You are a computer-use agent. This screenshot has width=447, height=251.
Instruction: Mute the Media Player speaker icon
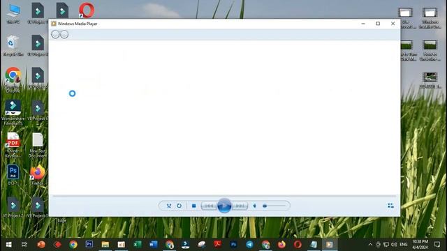tap(254, 206)
